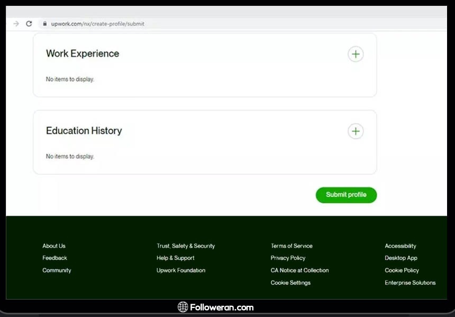Click the Submit profile button

(x=346, y=195)
